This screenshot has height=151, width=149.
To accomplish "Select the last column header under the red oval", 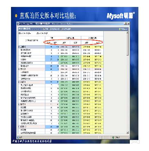I will click(98, 43).
